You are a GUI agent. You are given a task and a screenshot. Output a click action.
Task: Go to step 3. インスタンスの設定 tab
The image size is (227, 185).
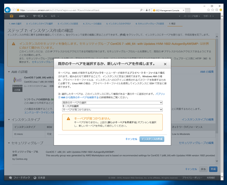68,24
